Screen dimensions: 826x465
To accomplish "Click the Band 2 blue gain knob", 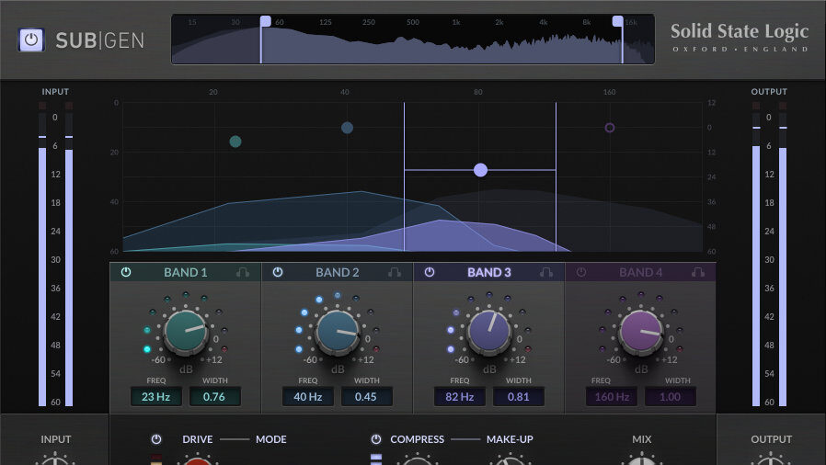I will click(338, 332).
